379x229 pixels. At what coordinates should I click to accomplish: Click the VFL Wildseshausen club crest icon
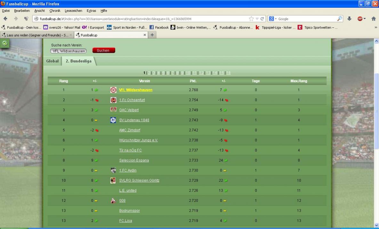point(113,90)
